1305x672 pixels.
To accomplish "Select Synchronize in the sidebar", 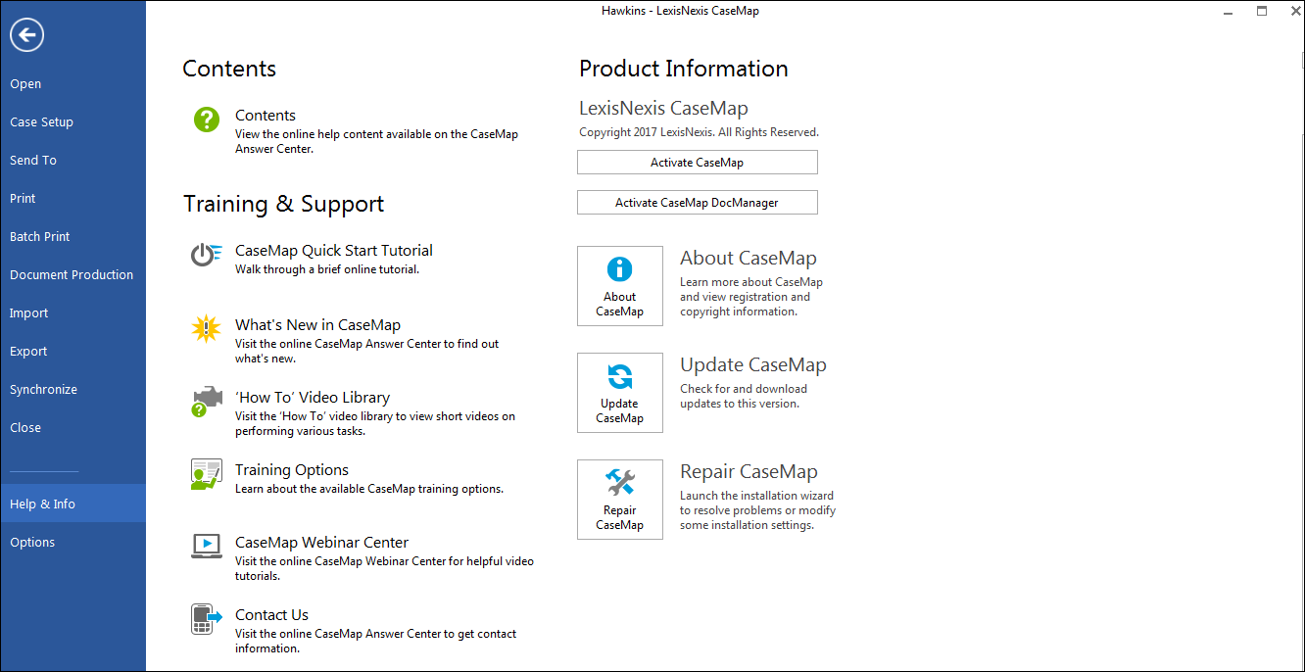I will coord(72,390).
